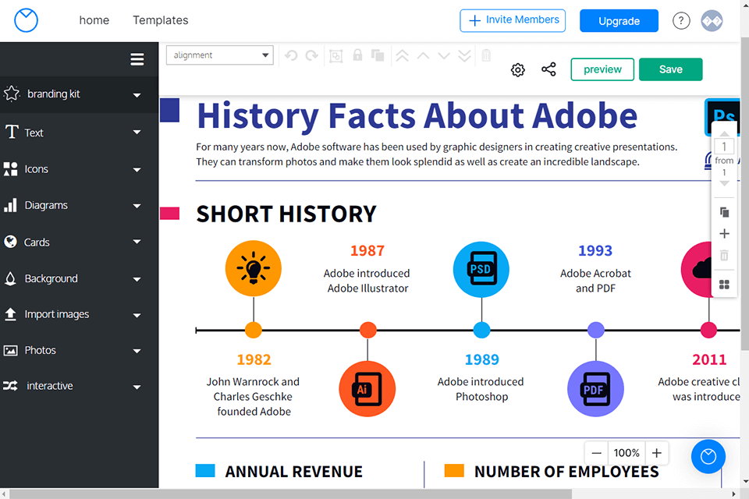Select the 1987 year text
The width and height of the screenshot is (749, 499).
tap(367, 251)
